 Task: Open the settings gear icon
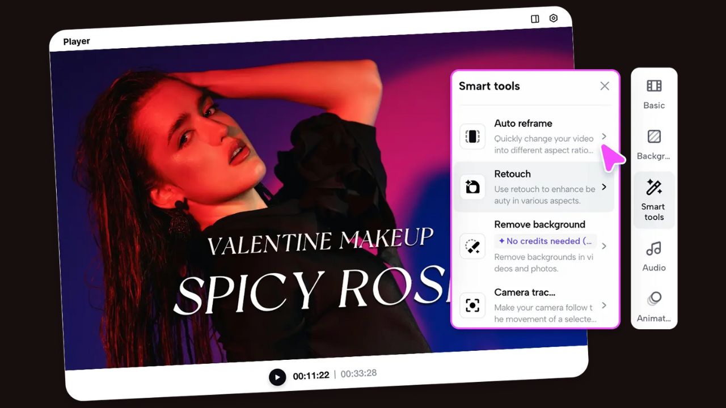point(554,18)
